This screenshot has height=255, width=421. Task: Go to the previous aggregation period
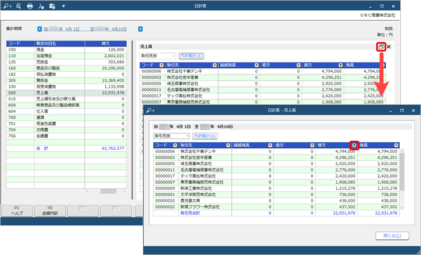coord(40,29)
